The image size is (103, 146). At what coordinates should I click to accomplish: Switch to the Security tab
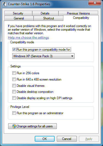[18, 13]
